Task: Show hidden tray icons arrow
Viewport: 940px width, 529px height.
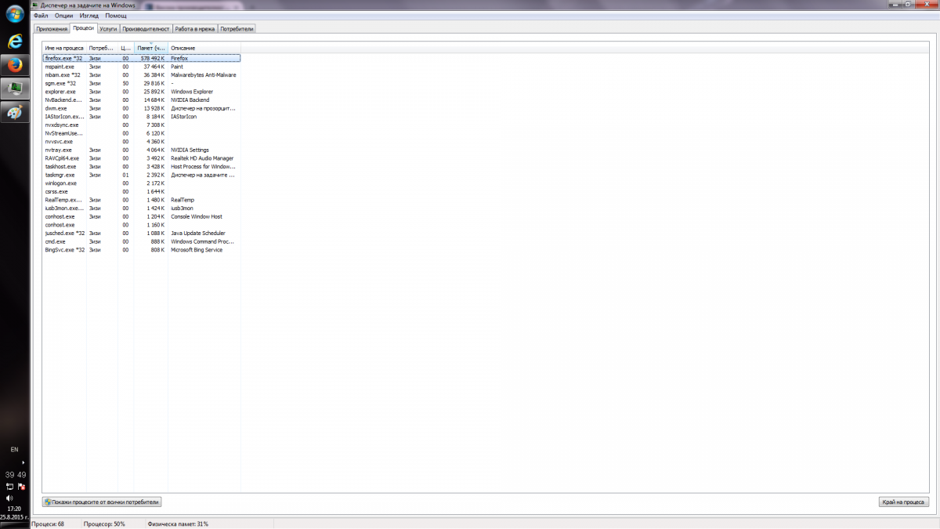Action: pos(23,462)
